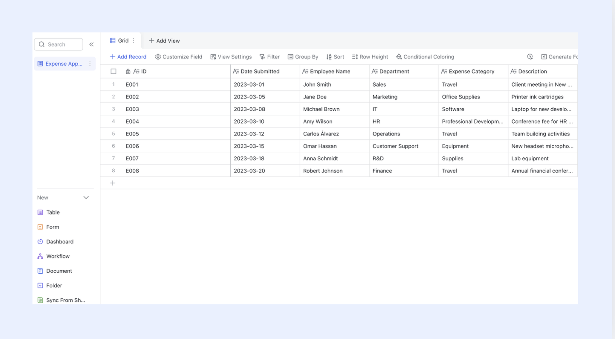This screenshot has width=615, height=339.
Task: Click the Form icon in New section
Action: click(40, 227)
